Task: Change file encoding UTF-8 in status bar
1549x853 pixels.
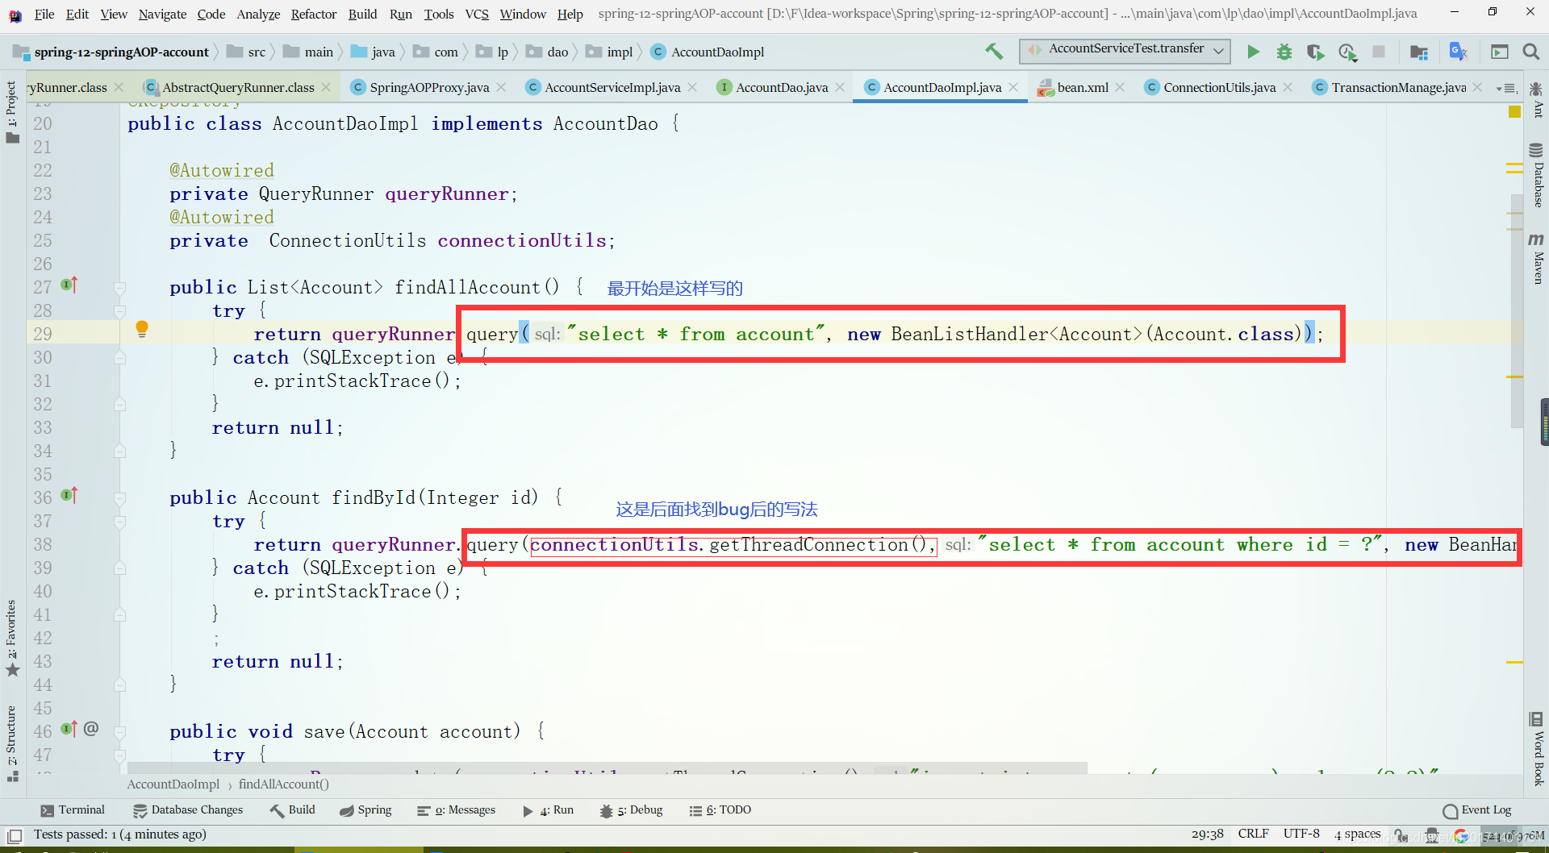Action: pyautogui.click(x=1301, y=834)
